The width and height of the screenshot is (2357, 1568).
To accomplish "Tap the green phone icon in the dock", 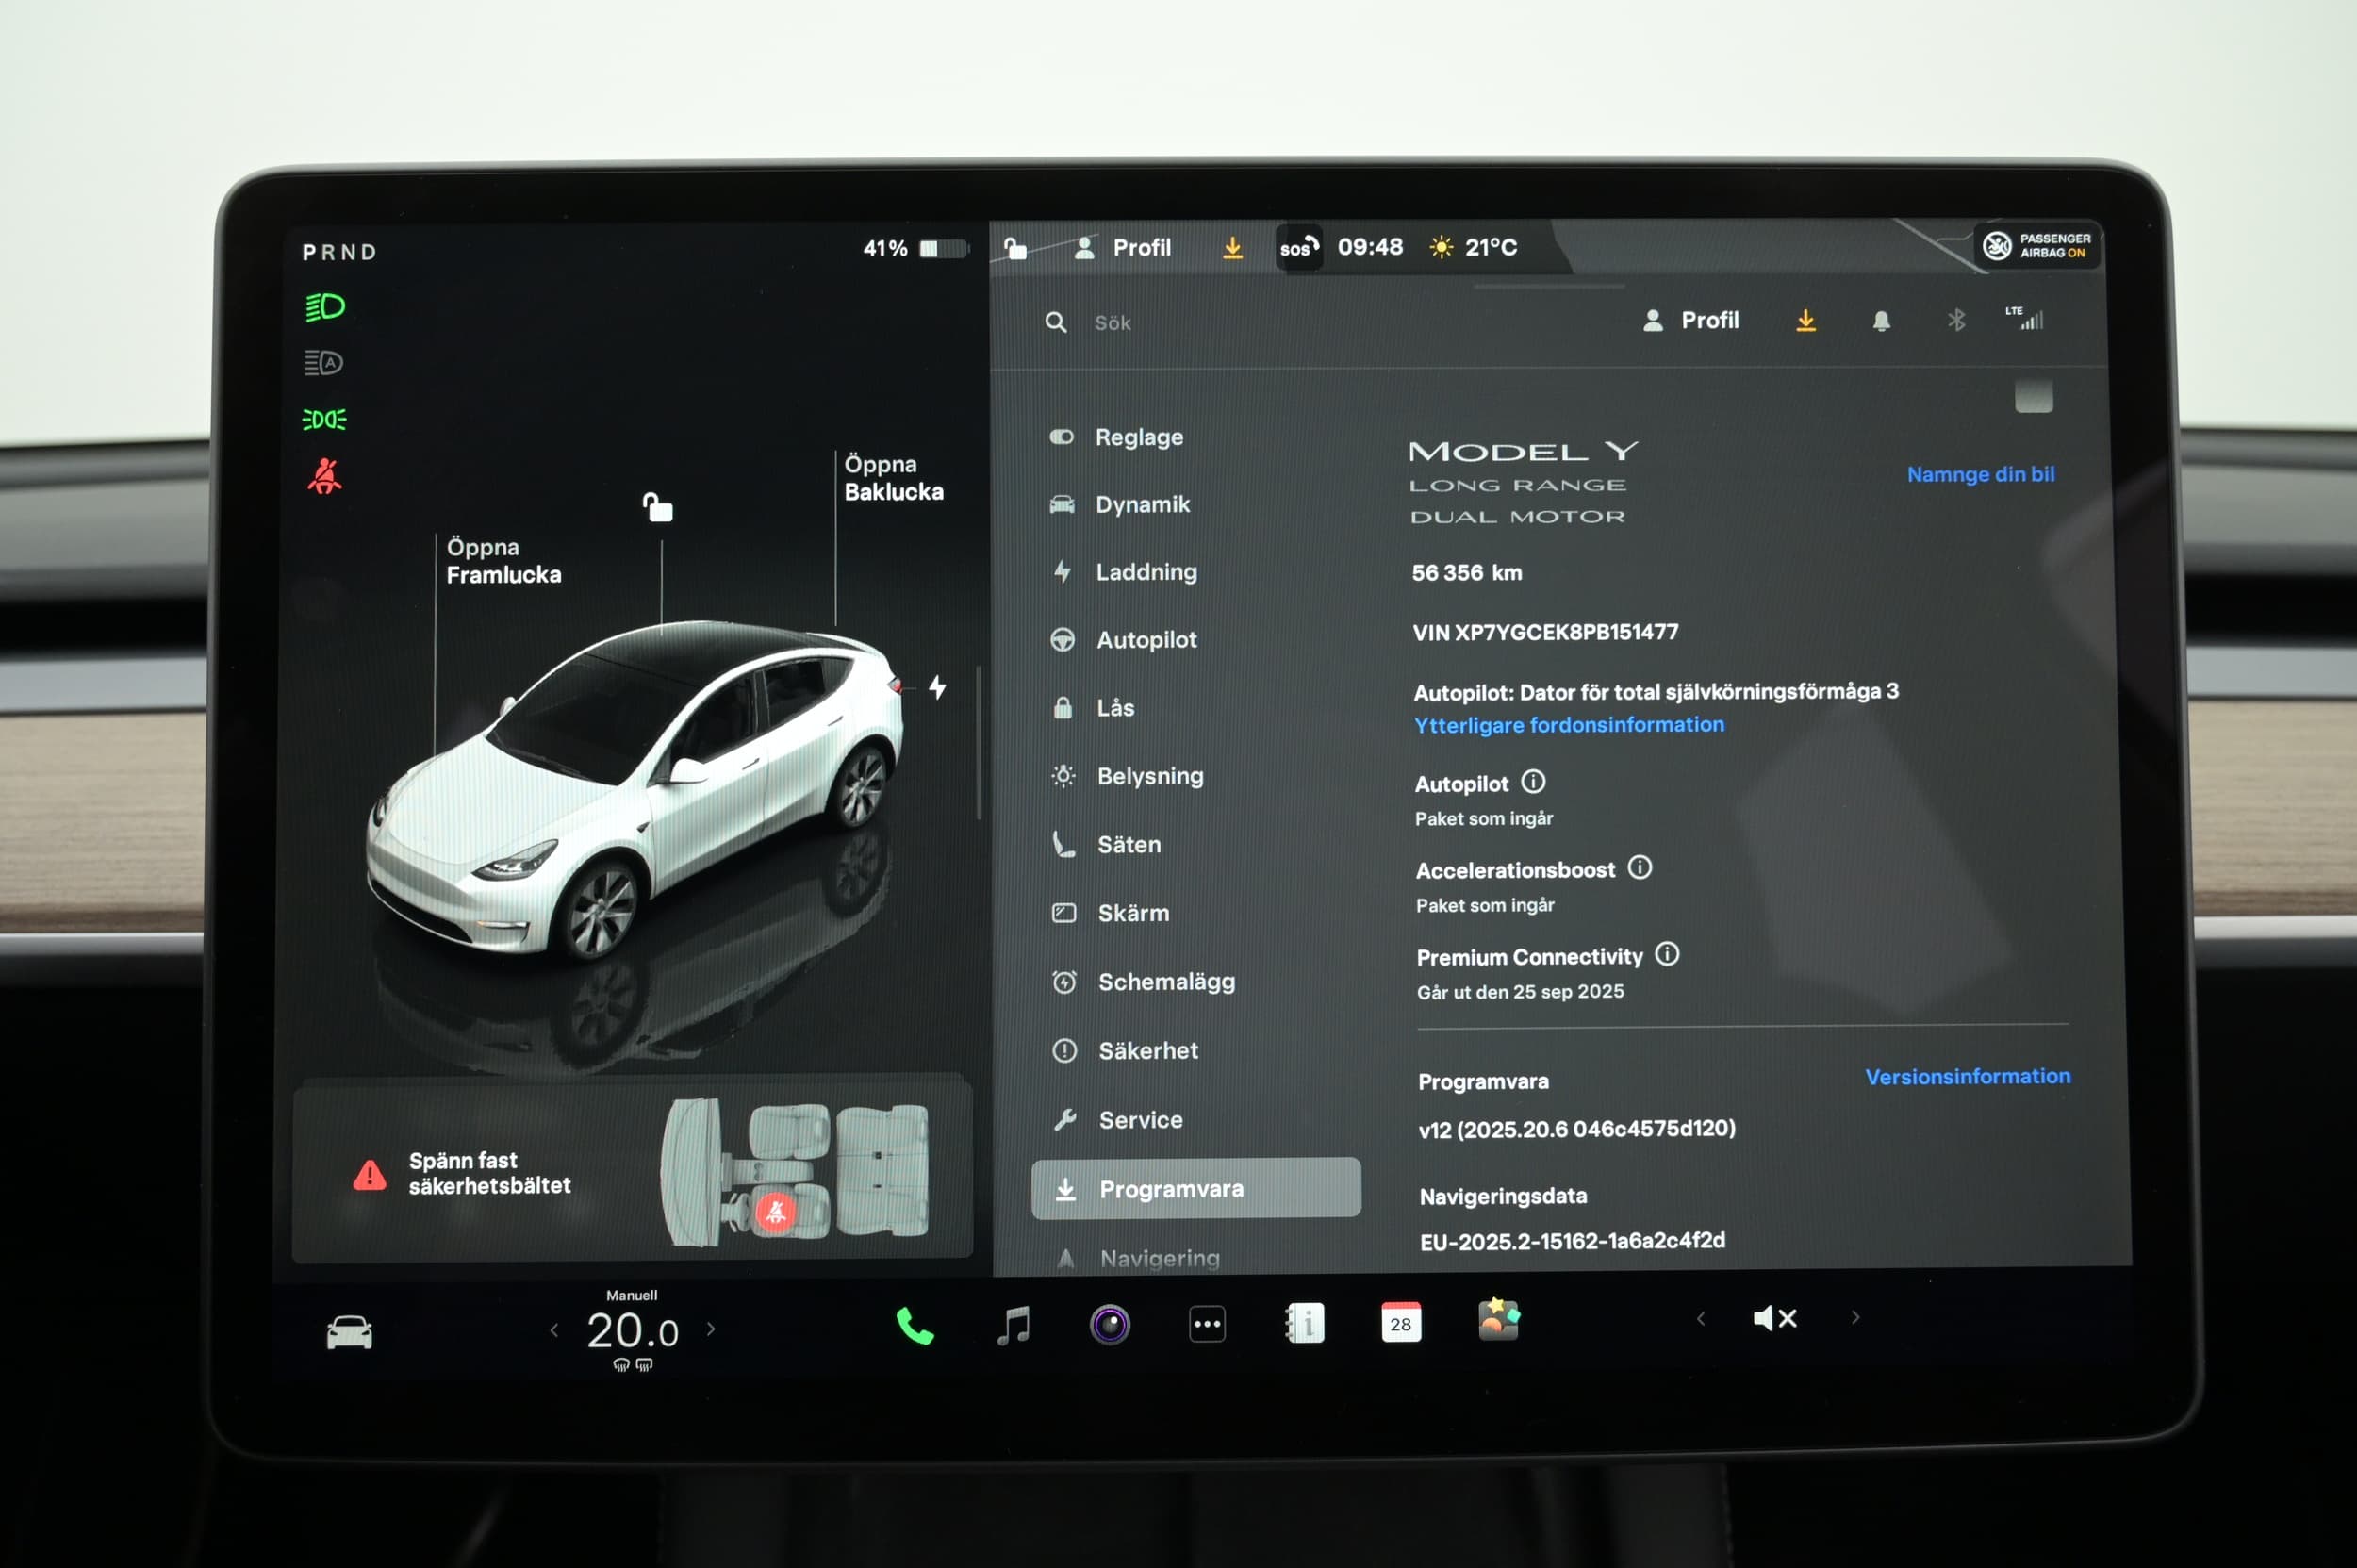I will pos(914,1326).
